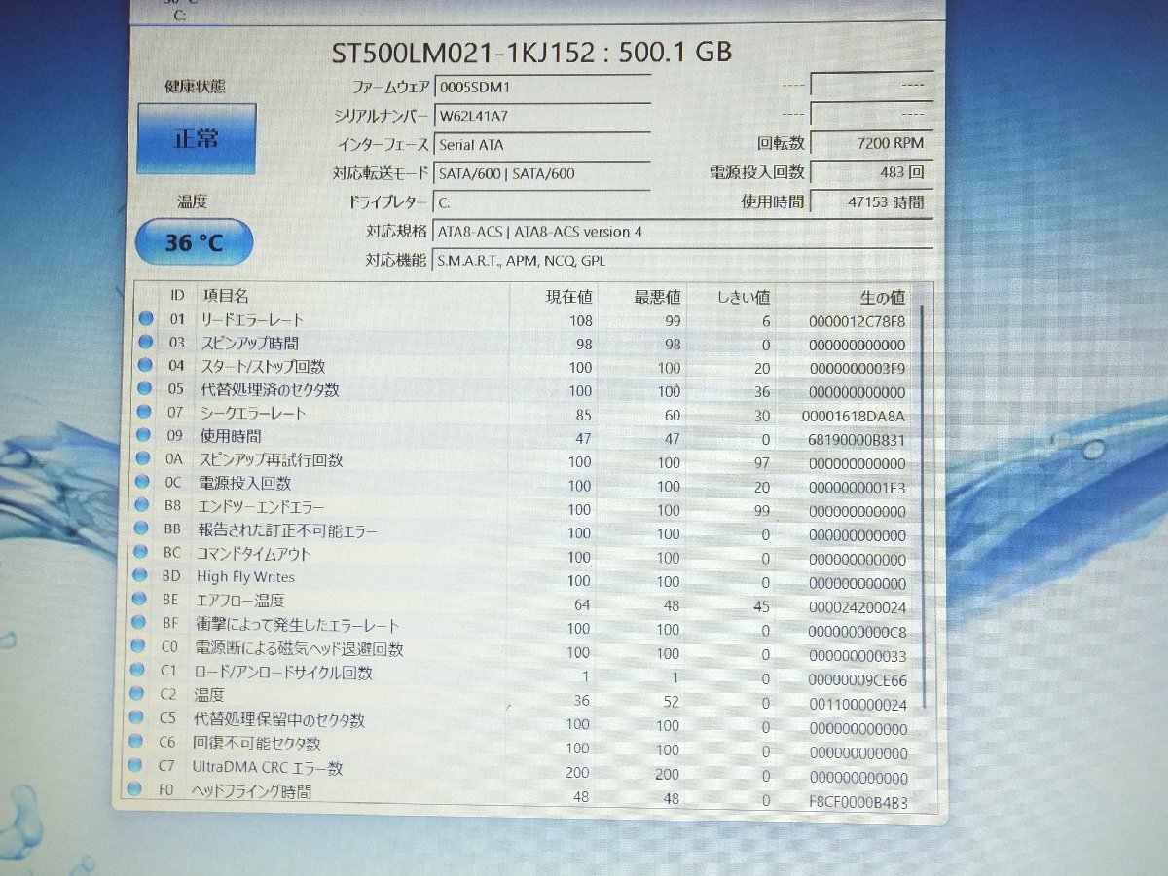Select the 衝撃によって発生したエラーレート row name
This screenshot has height=876, width=1168.
(x=297, y=625)
